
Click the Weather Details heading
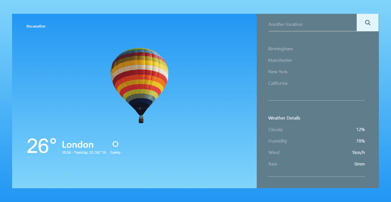(x=284, y=118)
